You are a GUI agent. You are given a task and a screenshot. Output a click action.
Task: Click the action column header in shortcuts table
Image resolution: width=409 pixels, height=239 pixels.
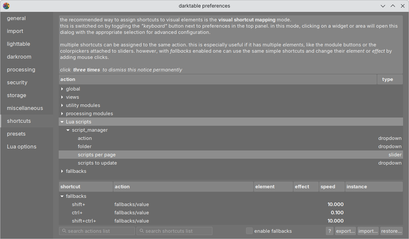pos(183,187)
